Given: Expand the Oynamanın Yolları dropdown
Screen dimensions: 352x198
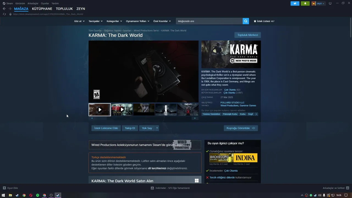Looking at the screenshot, I should [137, 21].
